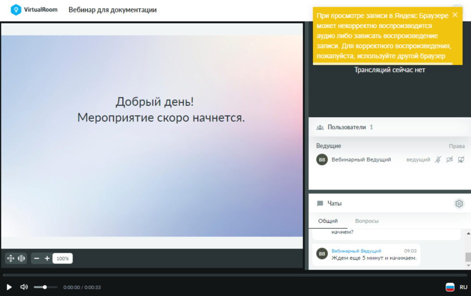The height and width of the screenshot is (296, 471).
Task: Adjust the volume slider
Action: [46, 287]
